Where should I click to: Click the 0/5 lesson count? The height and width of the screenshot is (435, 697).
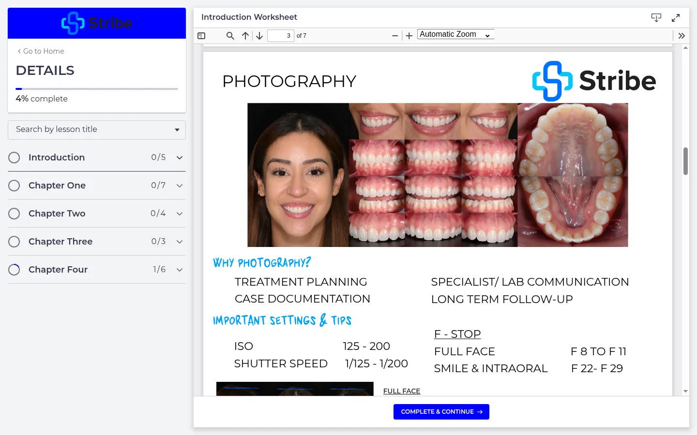click(158, 158)
